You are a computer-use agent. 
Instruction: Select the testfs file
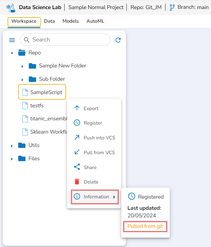click(x=37, y=106)
